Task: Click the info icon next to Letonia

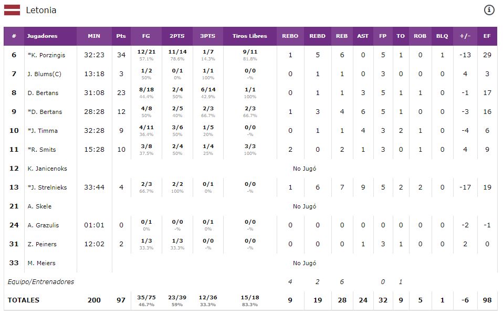Action: click(488, 10)
